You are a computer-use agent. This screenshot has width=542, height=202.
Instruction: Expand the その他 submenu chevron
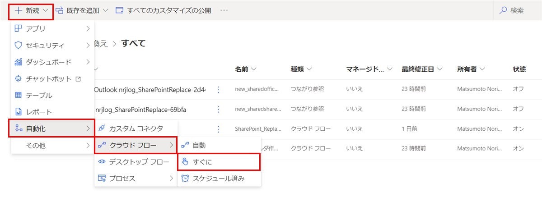pyautogui.click(x=88, y=145)
